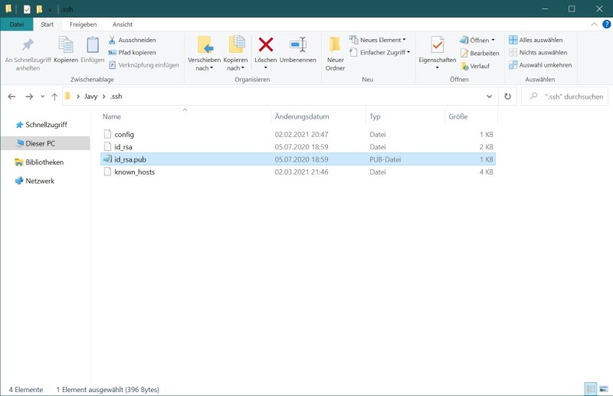
Task: Open Verschieben nach menu
Action: coord(204,54)
